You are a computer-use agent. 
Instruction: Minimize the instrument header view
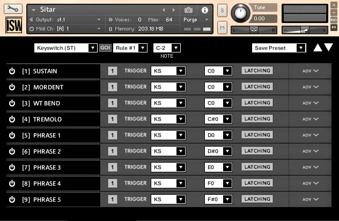click(x=334, y=12)
